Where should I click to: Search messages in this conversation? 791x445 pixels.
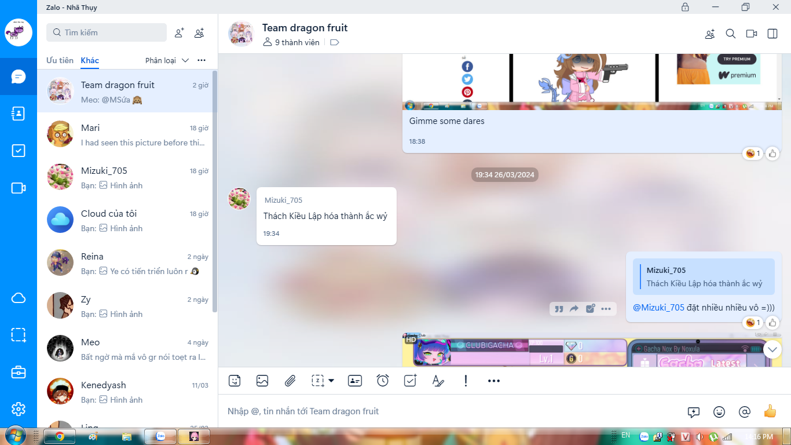tap(731, 34)
